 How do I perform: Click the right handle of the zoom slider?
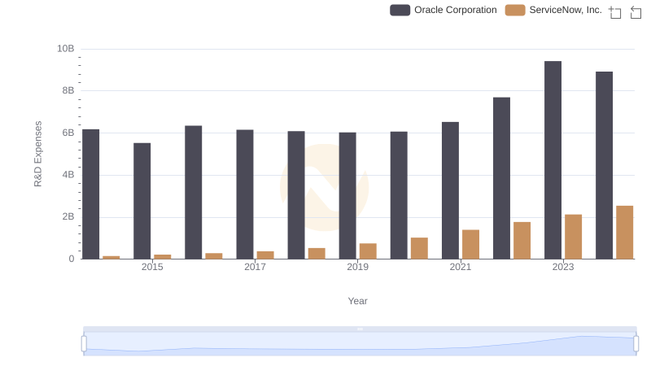(x=636, y=343)
